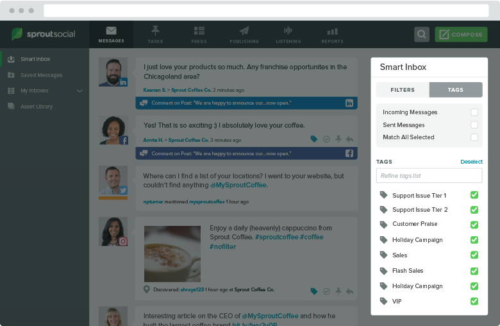
Task: Open Asset Library in sidebar
Action: (x=37, y=107)
